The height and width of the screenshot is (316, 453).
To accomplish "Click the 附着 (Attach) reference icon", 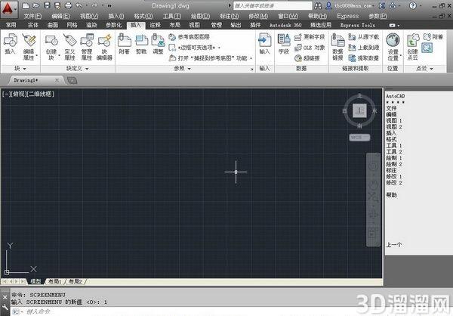I will click(x=125, y=43).
